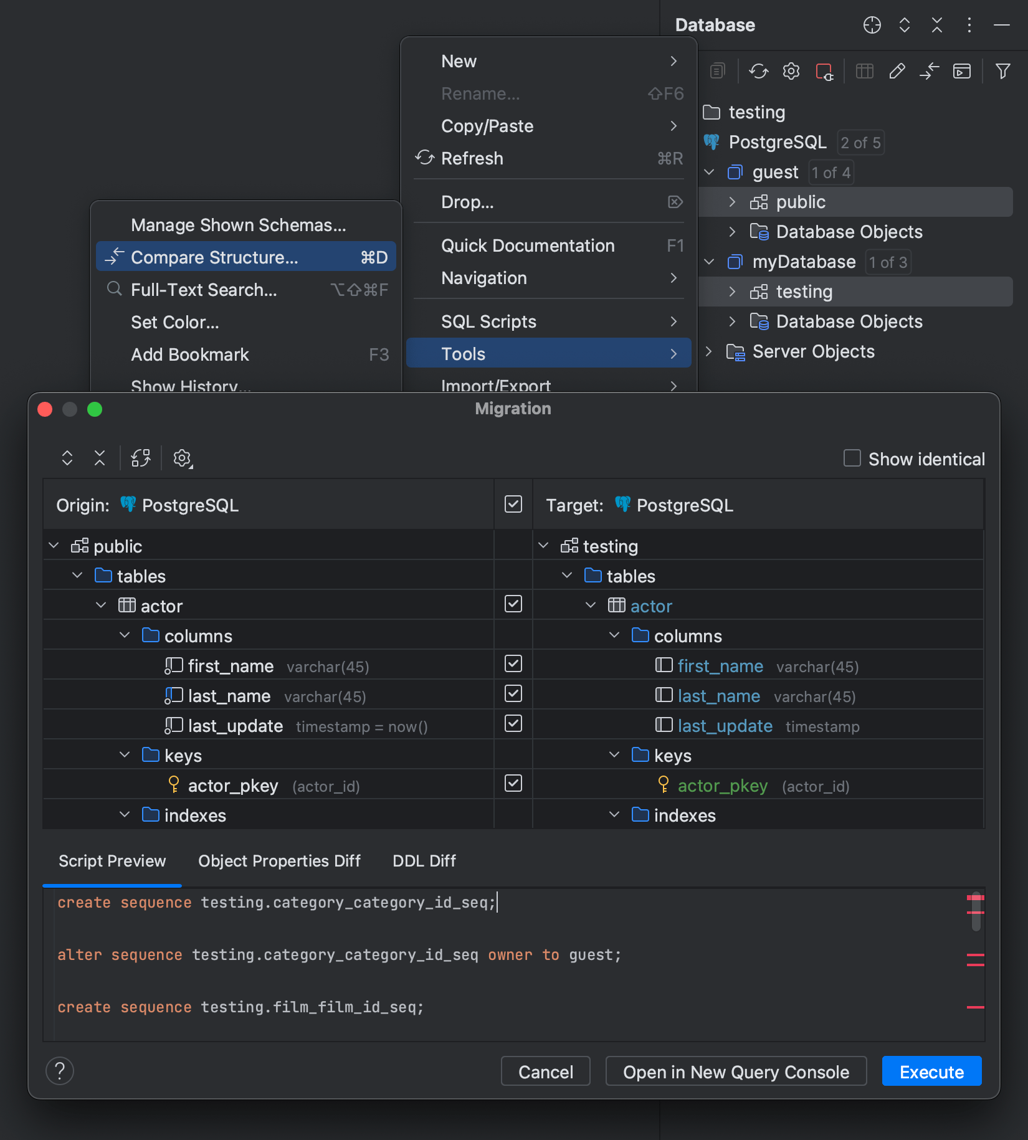The height and width of the screenshot is (1140, 1028).
Task: Modify schema with the pencil icon
Action: pos(897,71)
